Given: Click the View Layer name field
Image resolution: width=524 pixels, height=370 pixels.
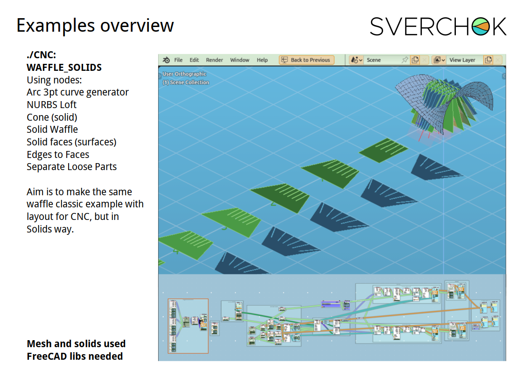Looking at the screenshot, I should (463, 60).
